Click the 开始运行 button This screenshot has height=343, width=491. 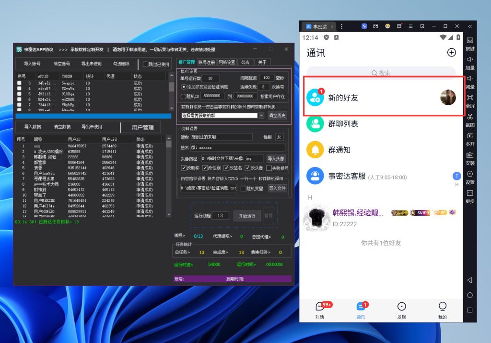tap(247, 216)
